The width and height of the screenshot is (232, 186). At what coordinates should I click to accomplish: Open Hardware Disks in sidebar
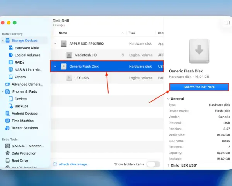click(27, 48)
